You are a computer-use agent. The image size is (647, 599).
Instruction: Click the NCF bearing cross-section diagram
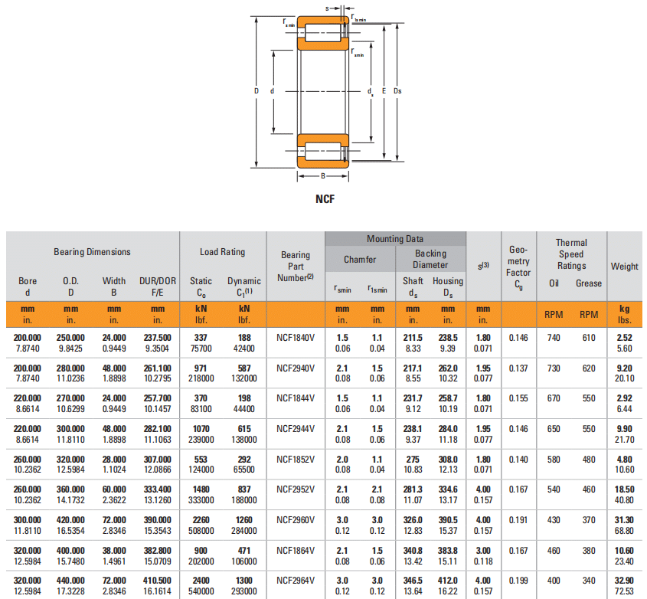pos(325,92)
